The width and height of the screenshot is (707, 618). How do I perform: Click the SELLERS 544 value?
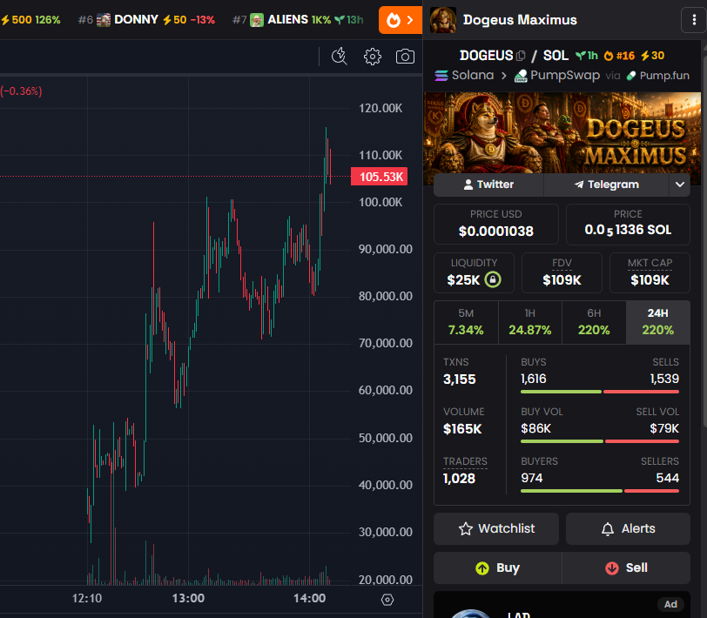pyautogui.click(x=667, y=478)
